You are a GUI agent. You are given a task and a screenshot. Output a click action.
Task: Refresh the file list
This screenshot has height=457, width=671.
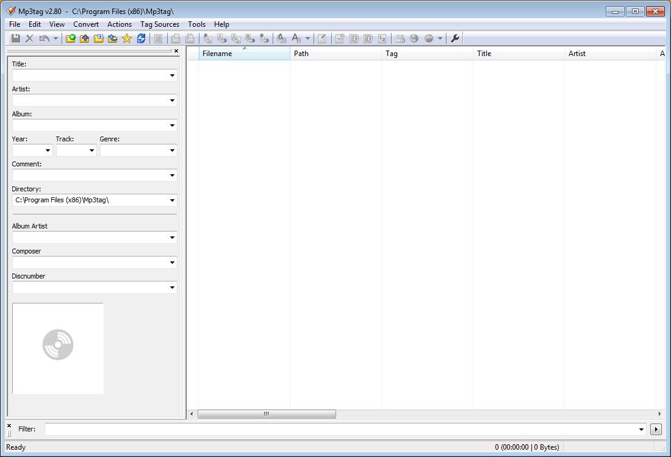[x=141, y=38]
